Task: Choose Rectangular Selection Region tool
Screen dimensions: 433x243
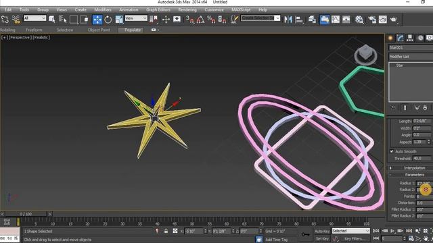Action: click(x=74, y=20)
